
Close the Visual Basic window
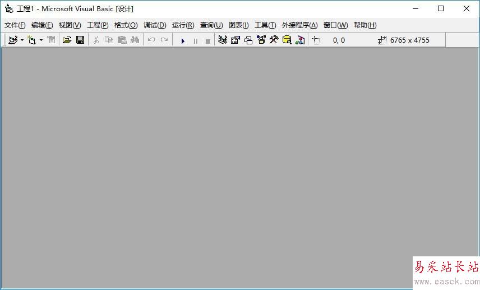click(x=466, y=8)
